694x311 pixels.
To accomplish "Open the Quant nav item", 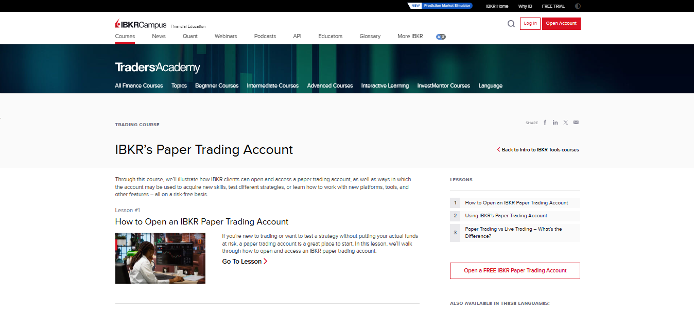I will click(x=190, y=37).
